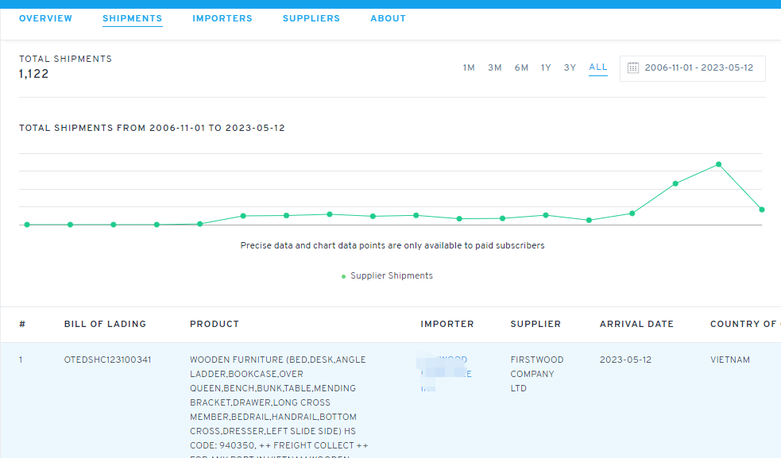
Task: Click the paid subscribers notice text
Action: [x=392, y=245]
